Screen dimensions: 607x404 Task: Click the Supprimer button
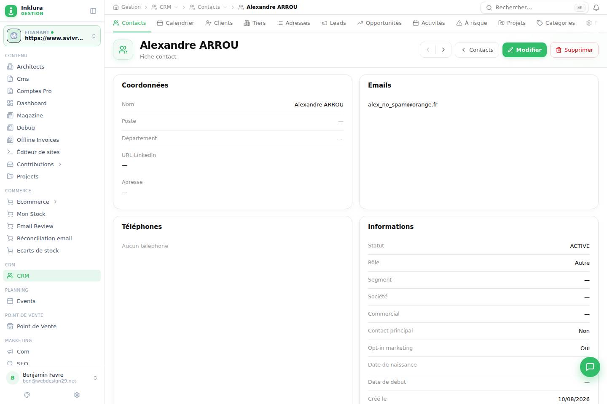point(574,50)
